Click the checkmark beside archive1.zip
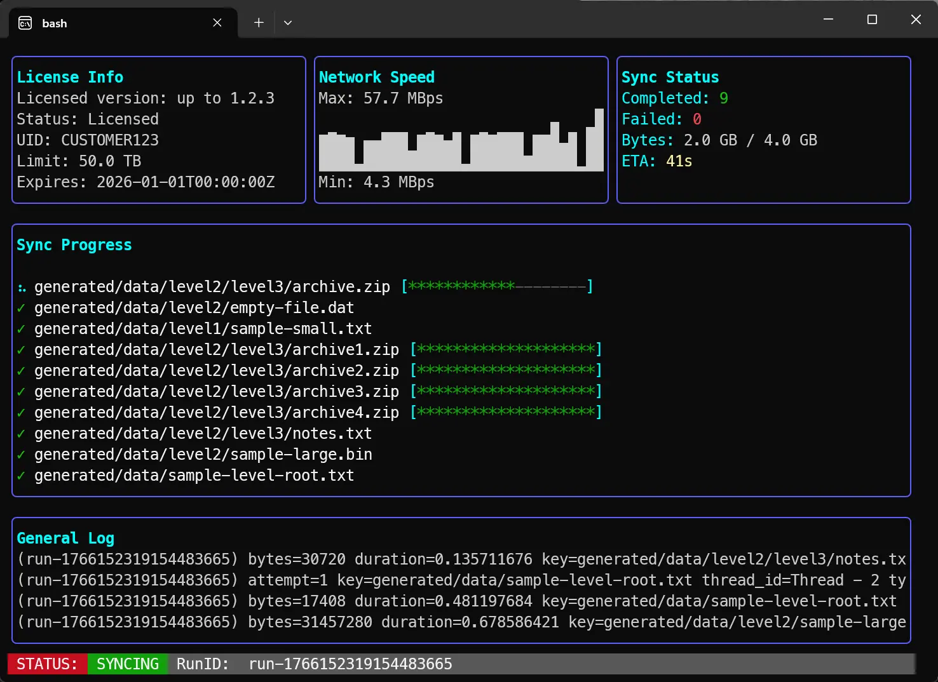This screenshot has width=938, height=682. (x=22, y=350)
